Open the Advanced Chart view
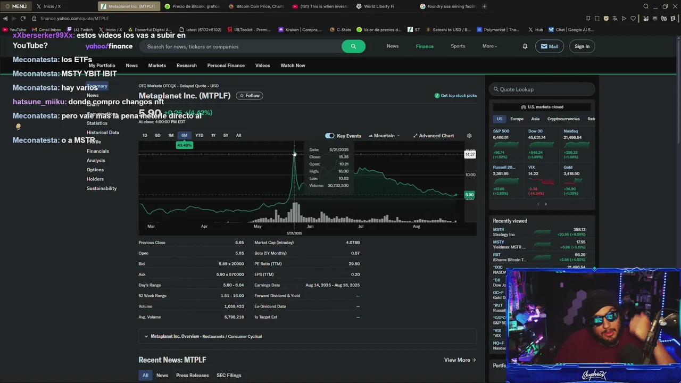The height and width of the screenshot is (383, 681). tap(434, 136)
